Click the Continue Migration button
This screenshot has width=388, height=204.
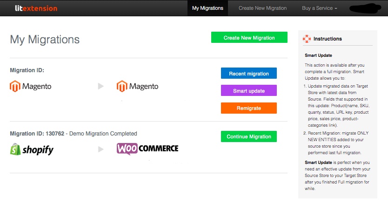[249, 136]
